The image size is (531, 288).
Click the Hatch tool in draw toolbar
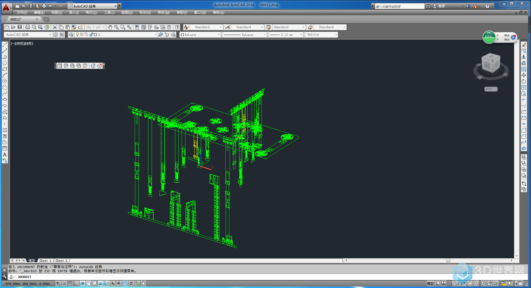(5, 130)
